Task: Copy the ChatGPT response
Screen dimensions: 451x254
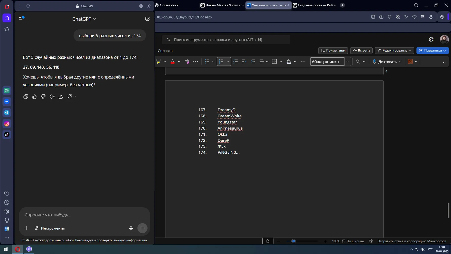Action: click(26, 97)
